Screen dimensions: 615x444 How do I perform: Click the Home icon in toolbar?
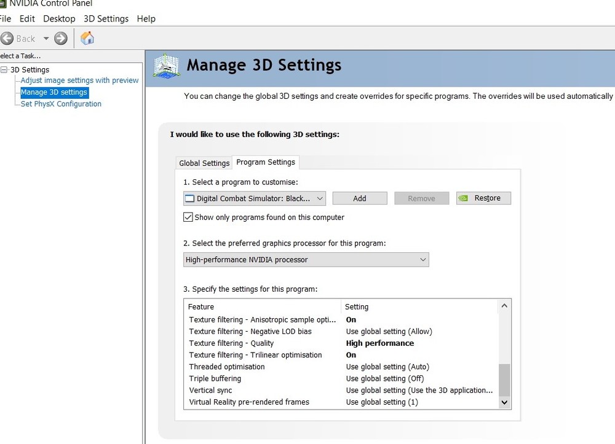(x=87, y=38)
